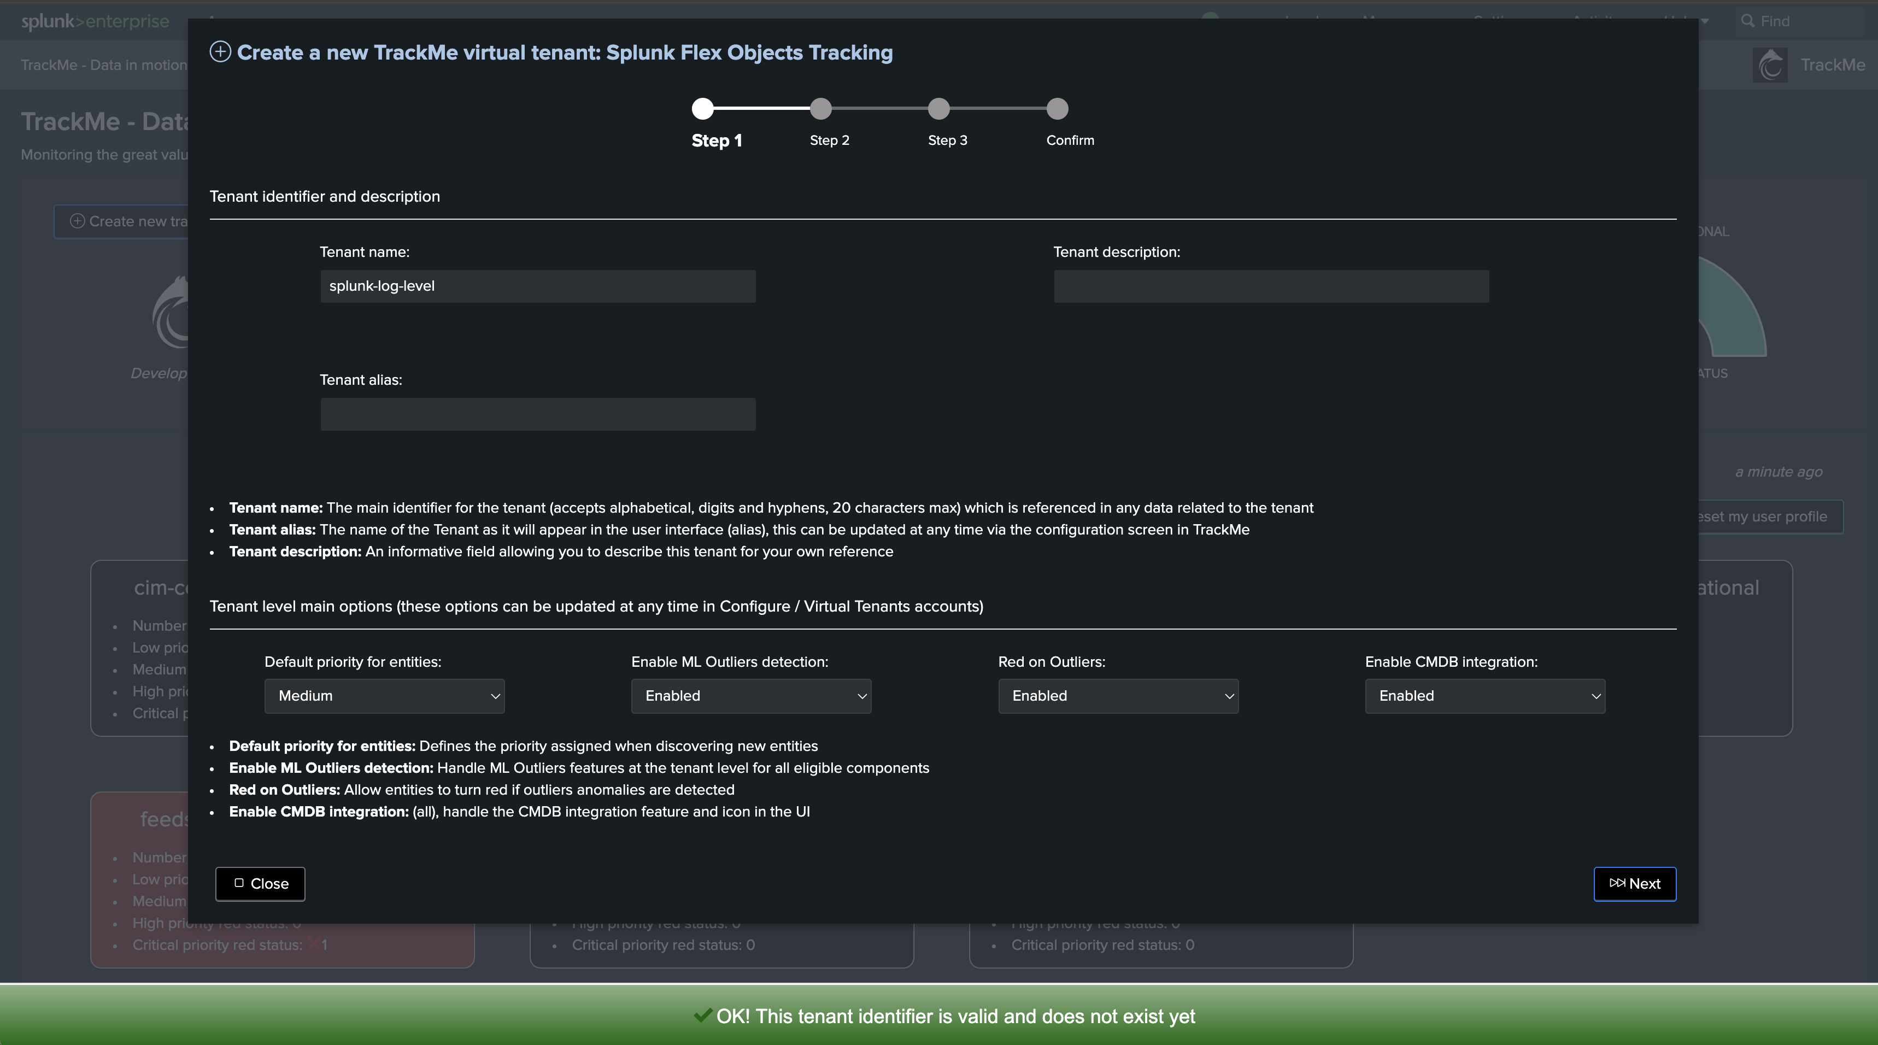Click the green checkmark in validation banner
1878x1045 pixels.
pos(703,1015)
